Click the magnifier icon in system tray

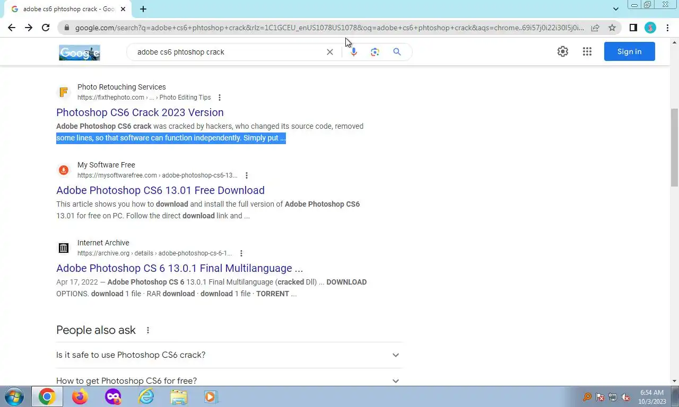click(587, 397)
